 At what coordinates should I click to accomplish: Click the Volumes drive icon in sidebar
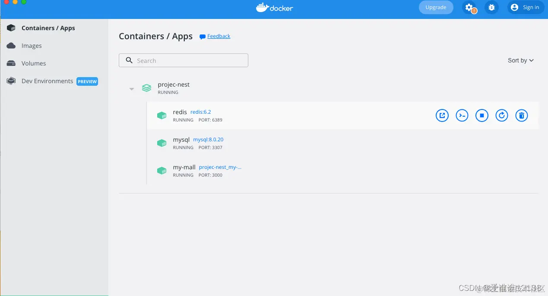(11, 63)
